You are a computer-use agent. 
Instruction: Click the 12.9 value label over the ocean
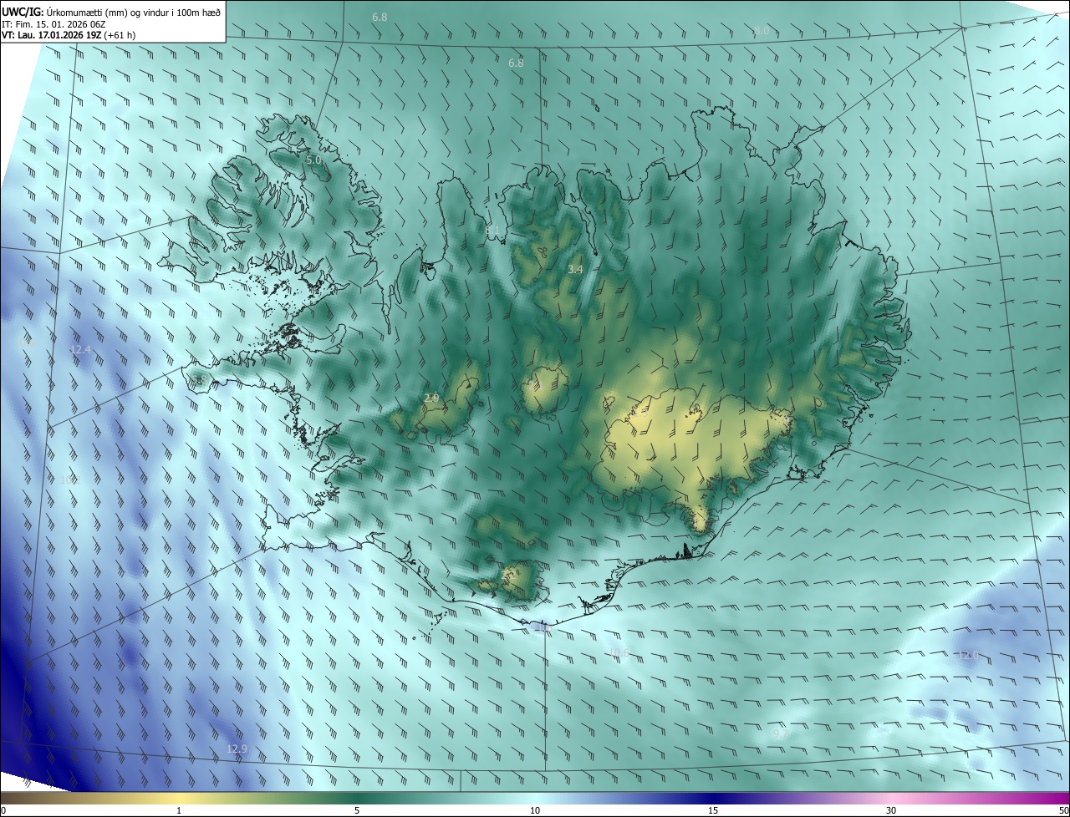[237, 749]
